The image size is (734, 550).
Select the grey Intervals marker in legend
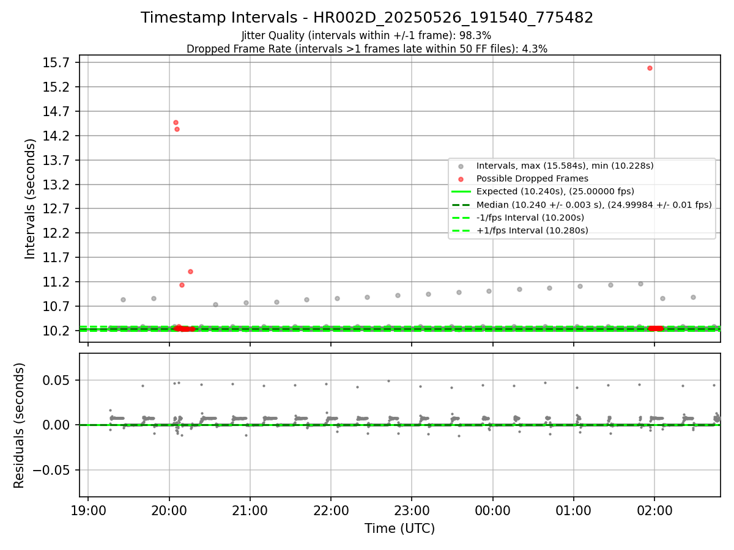[x=461, y=166]
